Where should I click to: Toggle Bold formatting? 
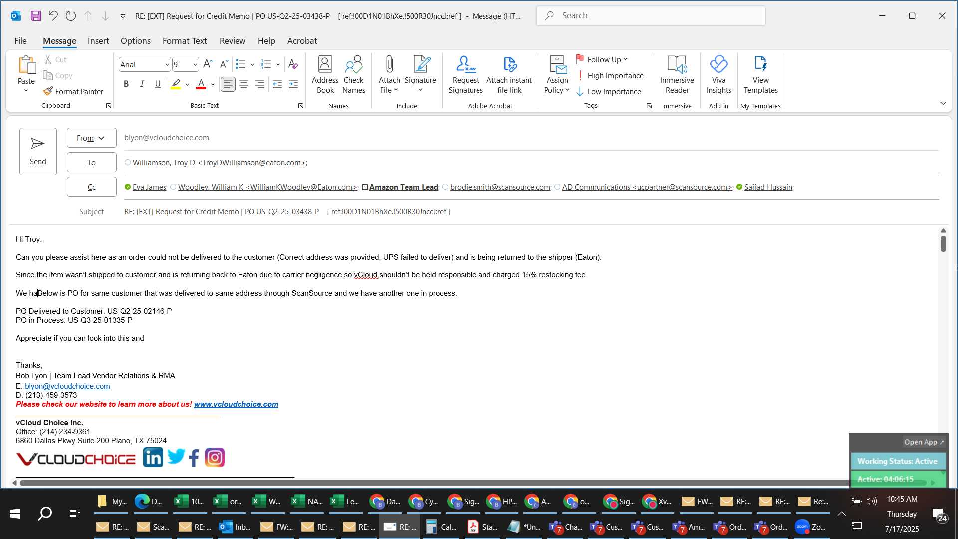(126, 84)
